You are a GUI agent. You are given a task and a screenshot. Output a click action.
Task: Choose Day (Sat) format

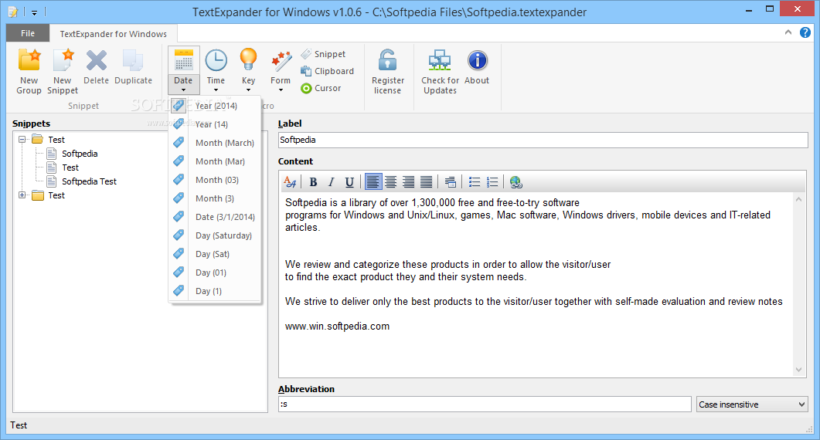pyautogui.click(x=214, y=254)
